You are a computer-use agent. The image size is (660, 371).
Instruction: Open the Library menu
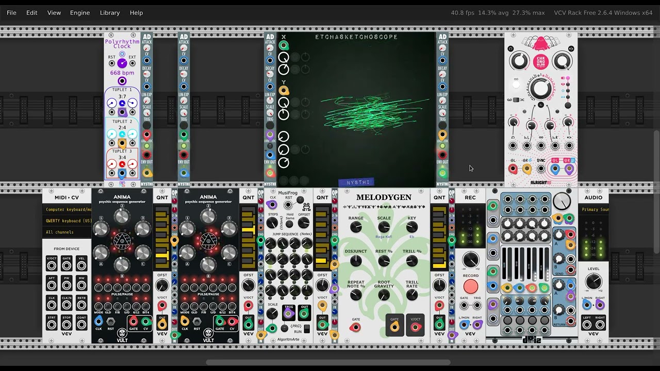tap(110, 12)
